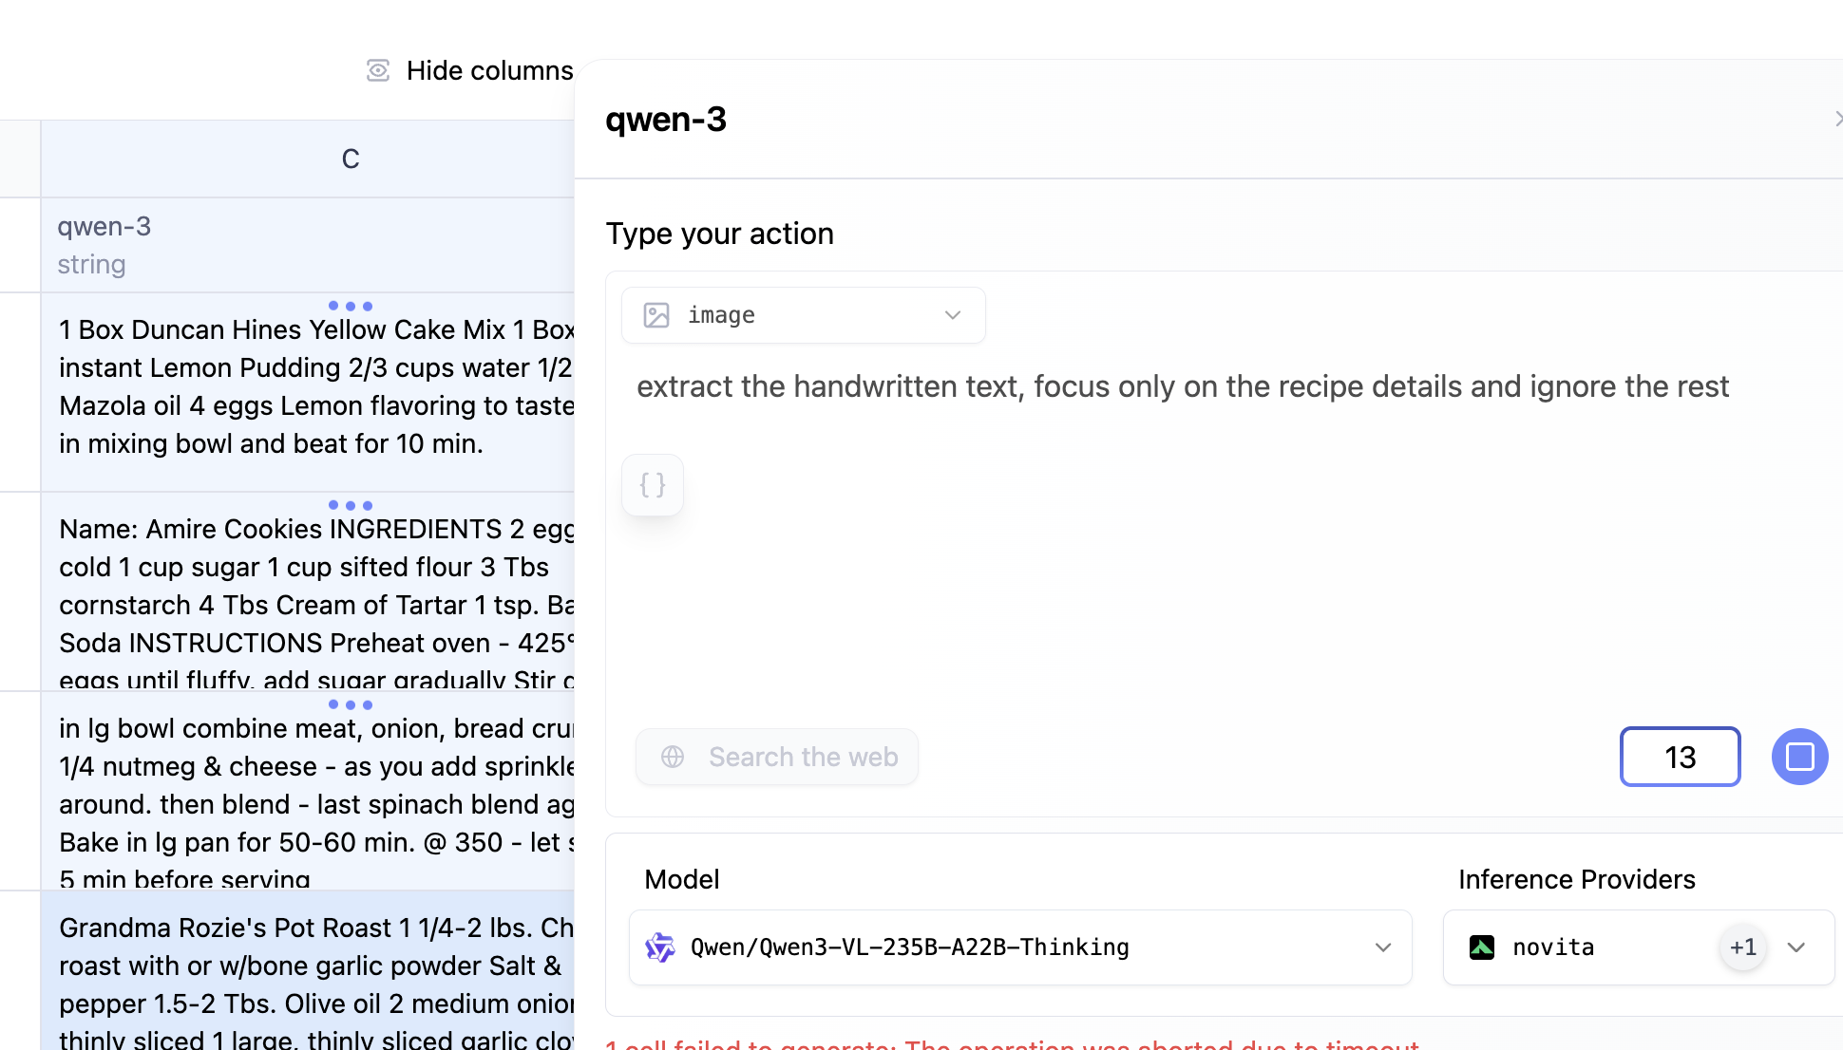
Task: Click the row count field showing 13
Action: [x=1680, y=757]
